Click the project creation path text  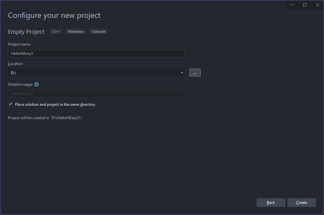coord(45,118)
